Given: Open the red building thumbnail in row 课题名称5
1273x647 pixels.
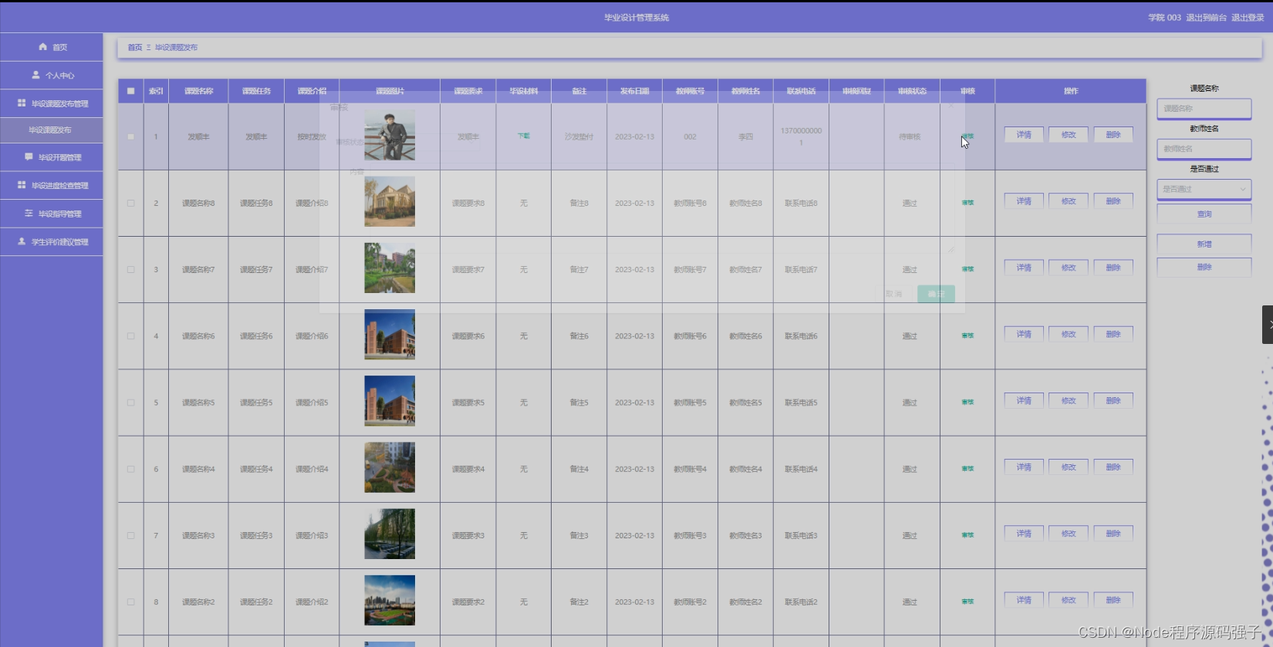Looking at the screenshot, I should [x=390, y=401].
